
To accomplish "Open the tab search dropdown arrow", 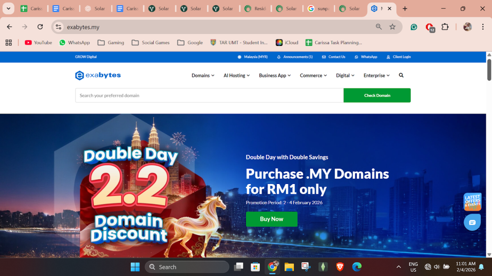I will click(9, 9).
